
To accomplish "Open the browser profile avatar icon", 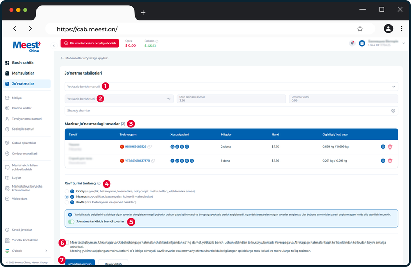I will pos(388,29).
